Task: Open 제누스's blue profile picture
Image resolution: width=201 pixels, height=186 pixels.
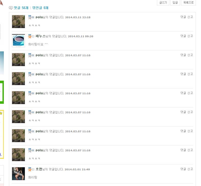Action: 18,41
